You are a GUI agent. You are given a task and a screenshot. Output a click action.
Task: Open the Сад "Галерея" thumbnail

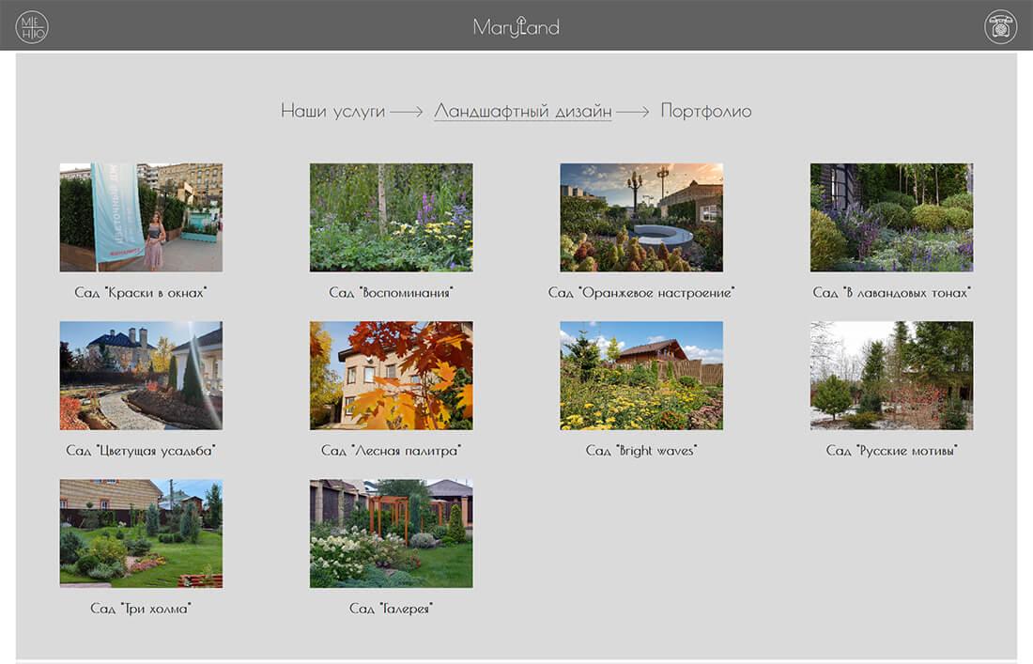click(x=391, y=533)
